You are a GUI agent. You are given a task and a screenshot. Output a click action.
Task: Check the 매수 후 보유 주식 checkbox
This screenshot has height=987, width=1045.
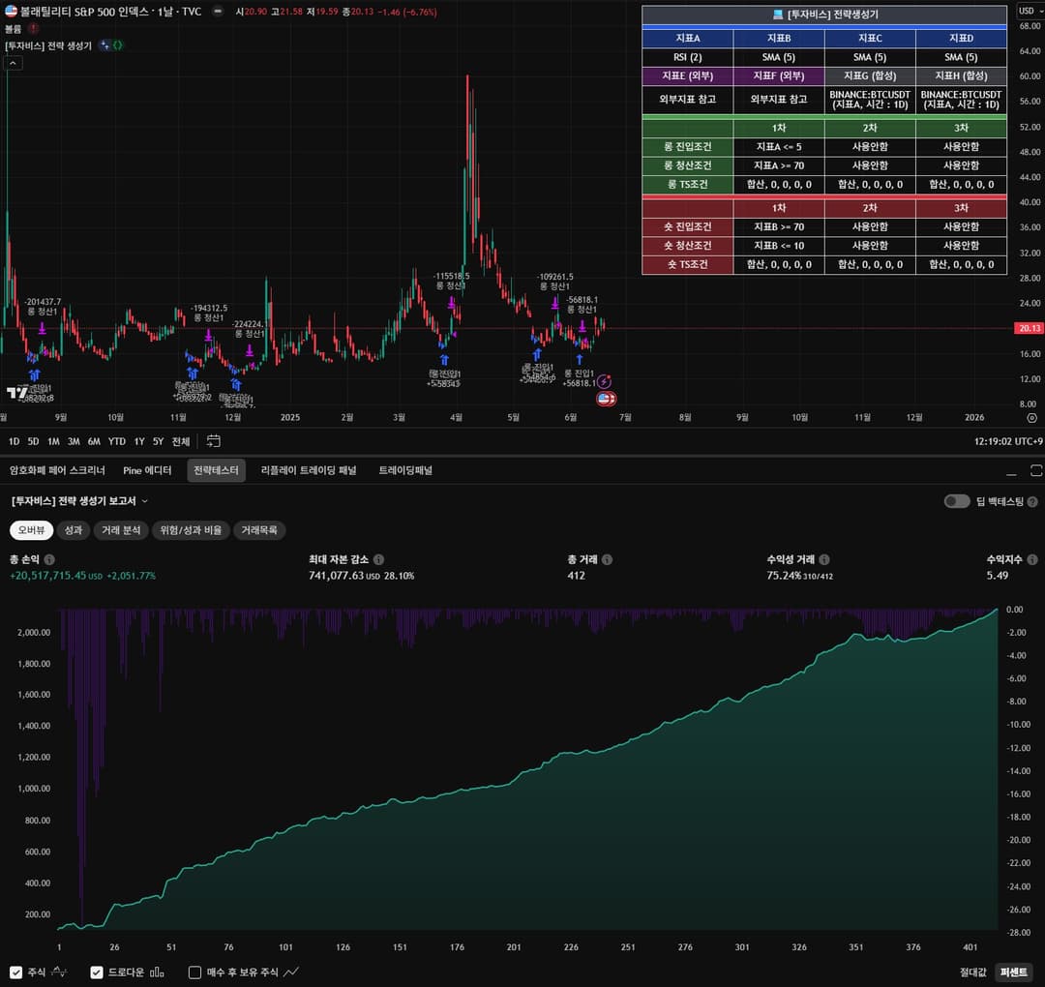194,973
